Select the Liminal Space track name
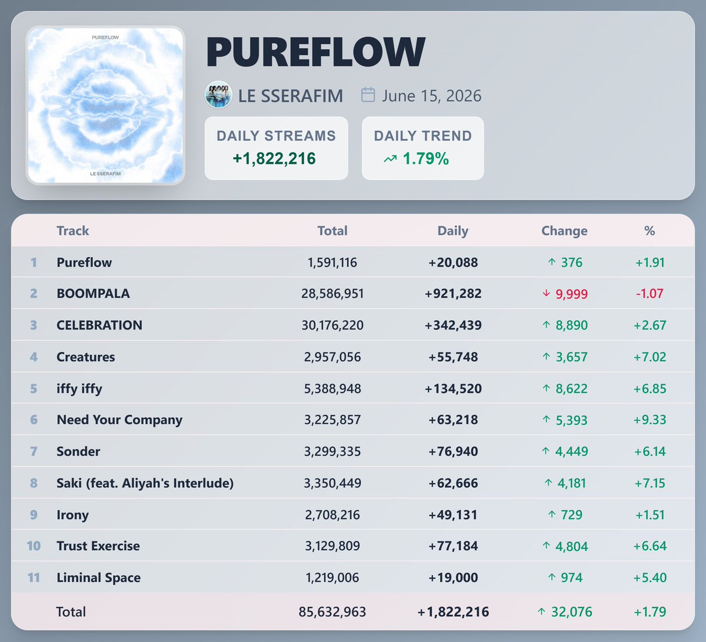Viewport: 706px width, 642px height. pyautogui.click(x=98, y=578)
